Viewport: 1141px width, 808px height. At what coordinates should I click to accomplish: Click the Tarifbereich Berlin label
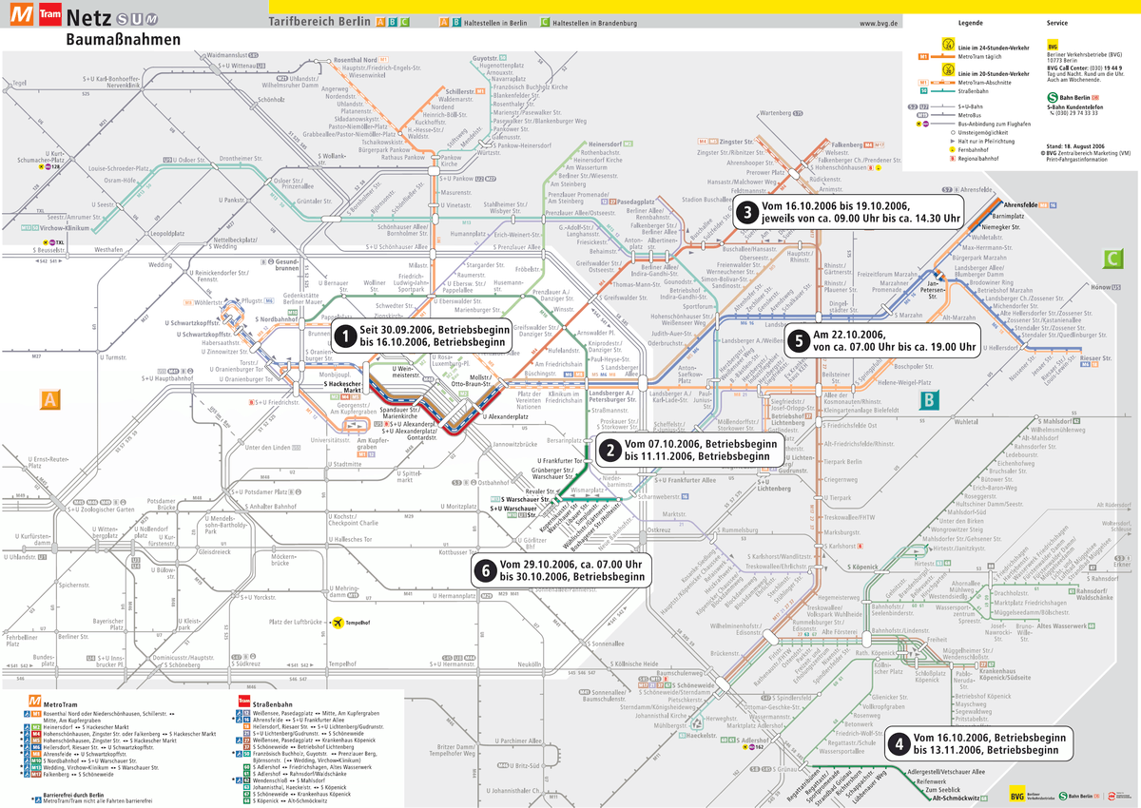coord(320,21)
